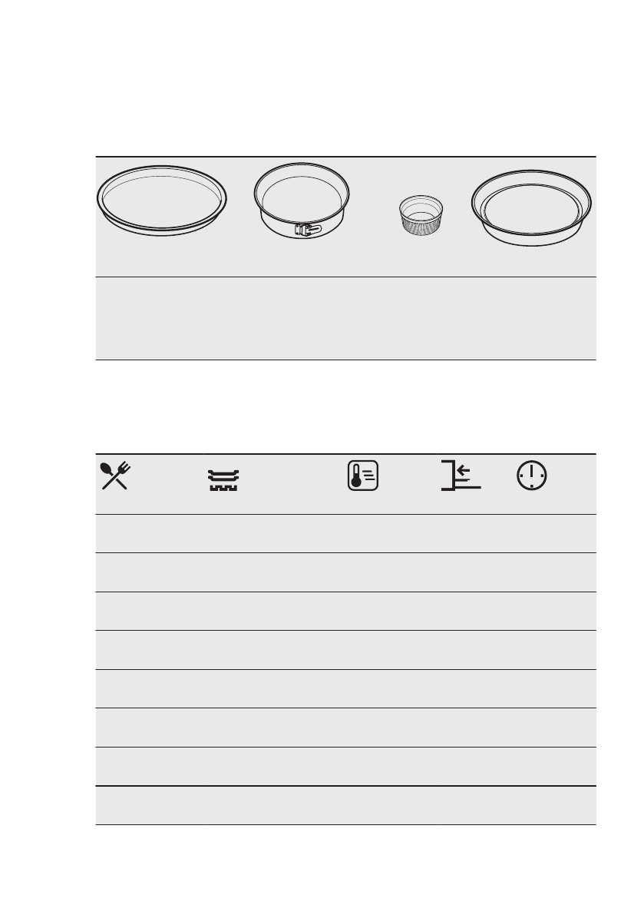This screenshot has height=915, width=644.
Task: Click the springform cake tin illustration
Action: point(302,201)
